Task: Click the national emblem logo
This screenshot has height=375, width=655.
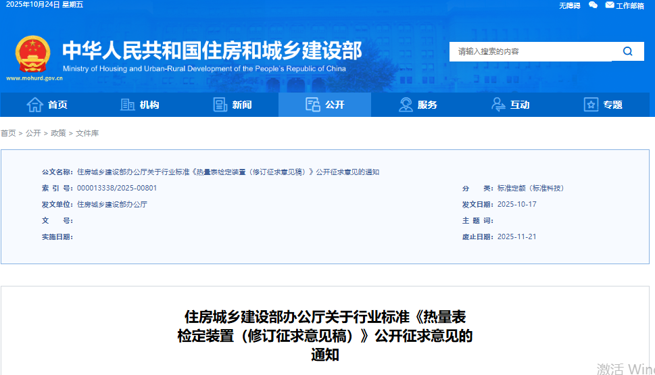Action: click(31, 54)
